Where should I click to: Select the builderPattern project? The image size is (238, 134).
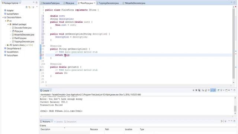tap(13, 14)
